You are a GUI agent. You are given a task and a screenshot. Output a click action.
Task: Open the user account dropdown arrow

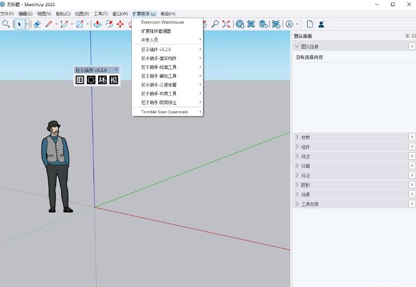[297, 24]
